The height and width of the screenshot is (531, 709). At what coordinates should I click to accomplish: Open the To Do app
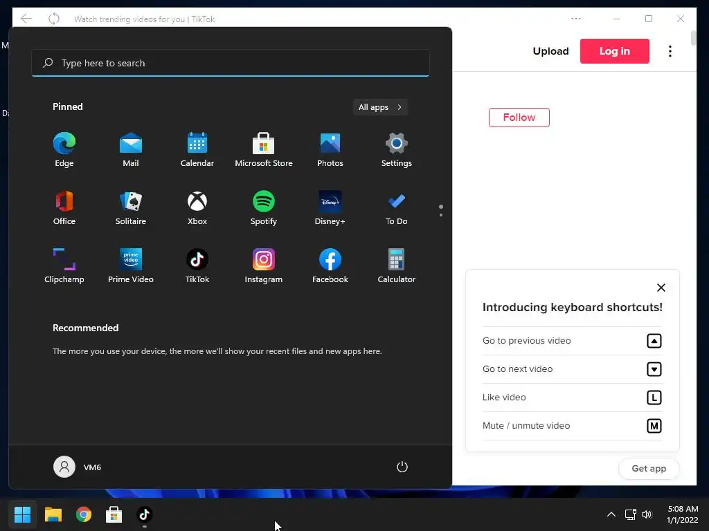click(x=397, y=207)
